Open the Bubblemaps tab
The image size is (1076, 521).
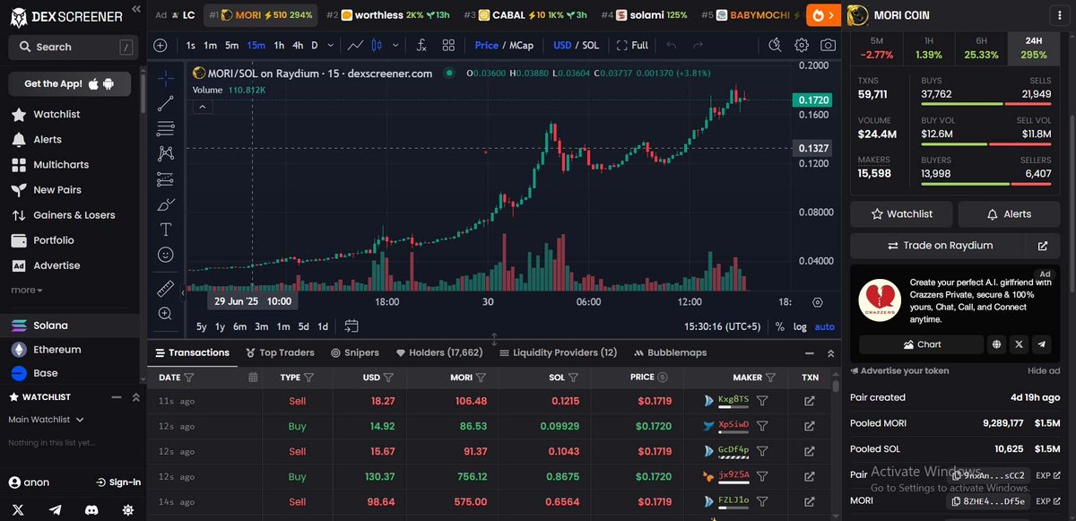click(x=671, y=352)
